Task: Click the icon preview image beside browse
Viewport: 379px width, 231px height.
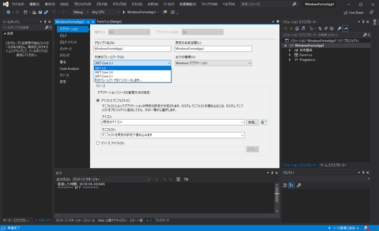Action: tap(263, 122)
